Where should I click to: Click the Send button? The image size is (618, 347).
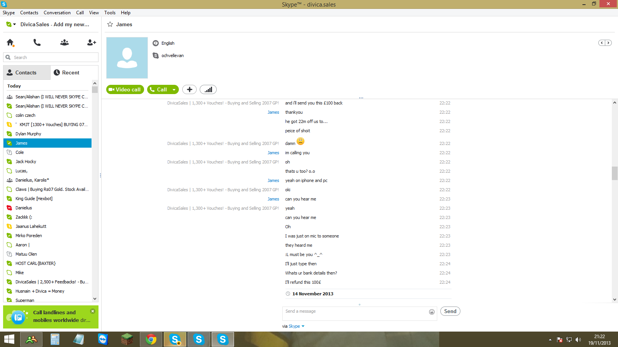[450, 311]
